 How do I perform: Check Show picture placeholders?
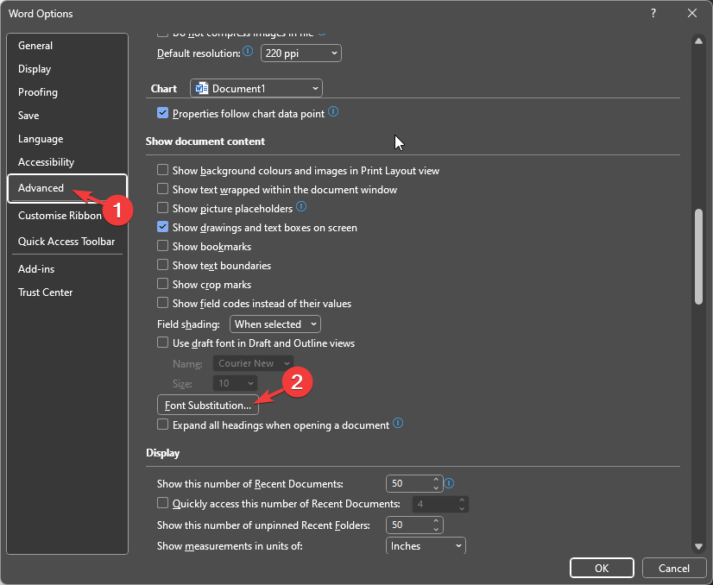coord(163,208)
